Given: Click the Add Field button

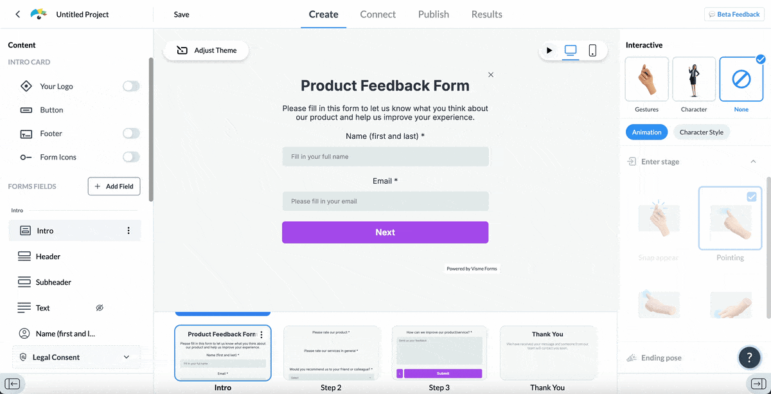Looking at the screenshot, I should [x=114, y=186].
